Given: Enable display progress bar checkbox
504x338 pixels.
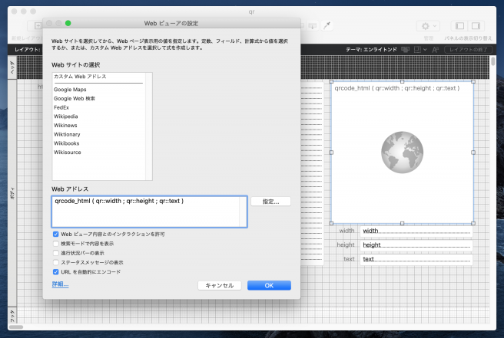Looking at the screenshot, I should (55, 253).
